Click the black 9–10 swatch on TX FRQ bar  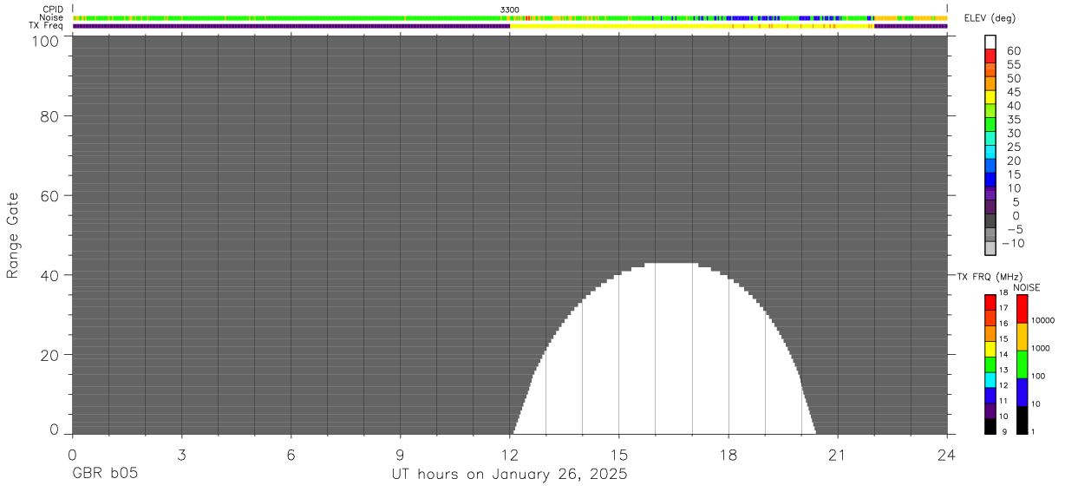[990, 426]
